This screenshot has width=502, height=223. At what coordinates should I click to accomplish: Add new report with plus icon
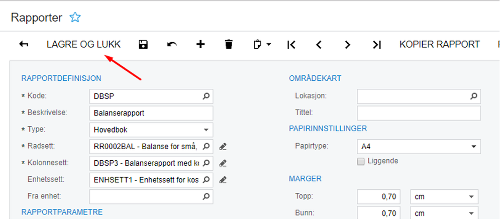[x=200, y=44]
